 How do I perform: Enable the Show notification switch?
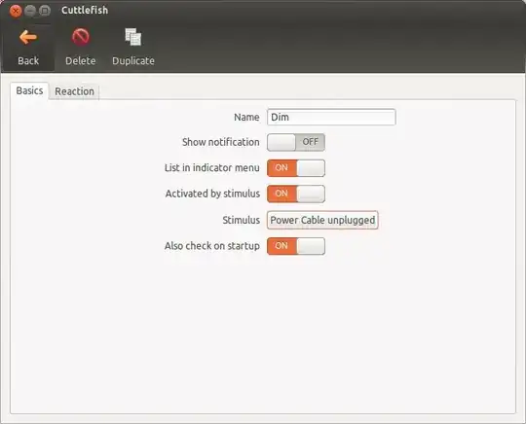[296, 142]
